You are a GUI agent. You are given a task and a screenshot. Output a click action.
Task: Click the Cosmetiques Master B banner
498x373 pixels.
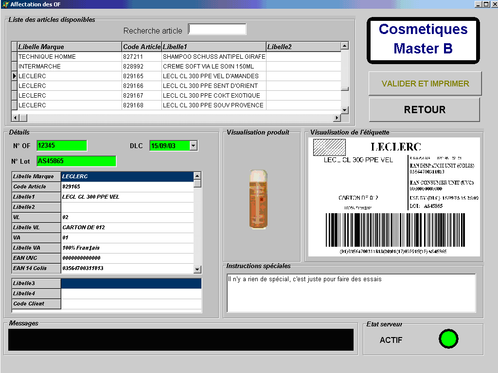tap(423, 40)
